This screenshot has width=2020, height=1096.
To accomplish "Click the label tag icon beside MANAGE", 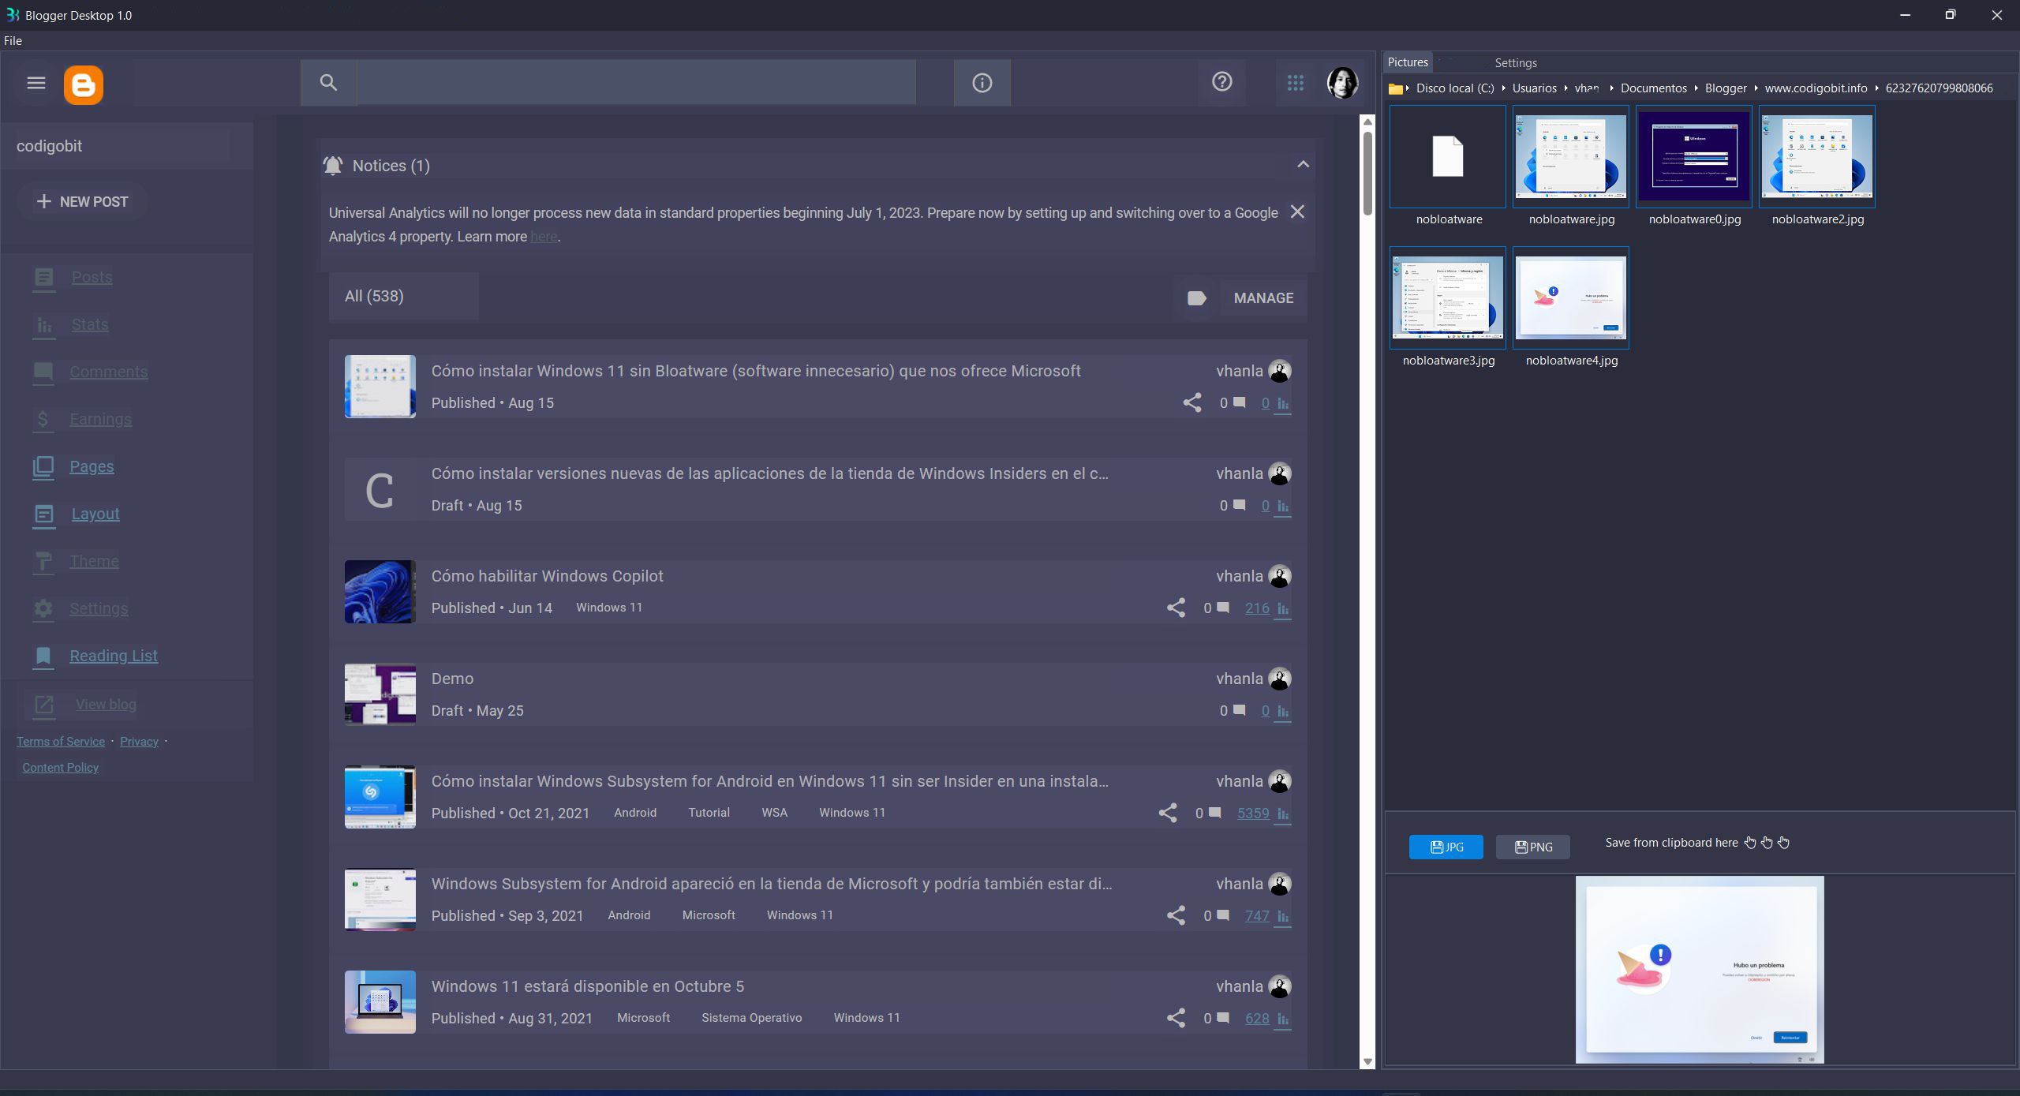I will (1196, 298).
